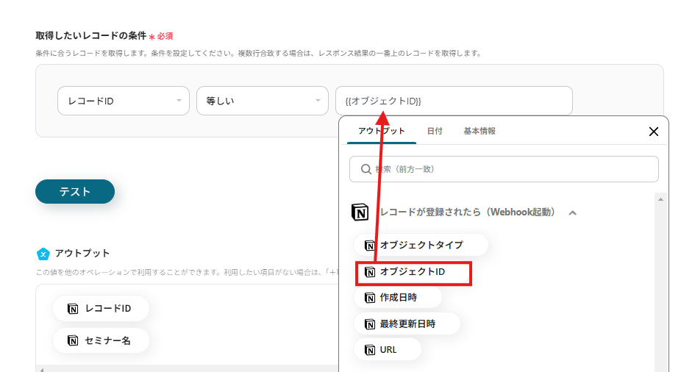Click the 取得したいレコードの条件 heading
This screenshot has height=372, width=681.
click(x=90, y=35)
